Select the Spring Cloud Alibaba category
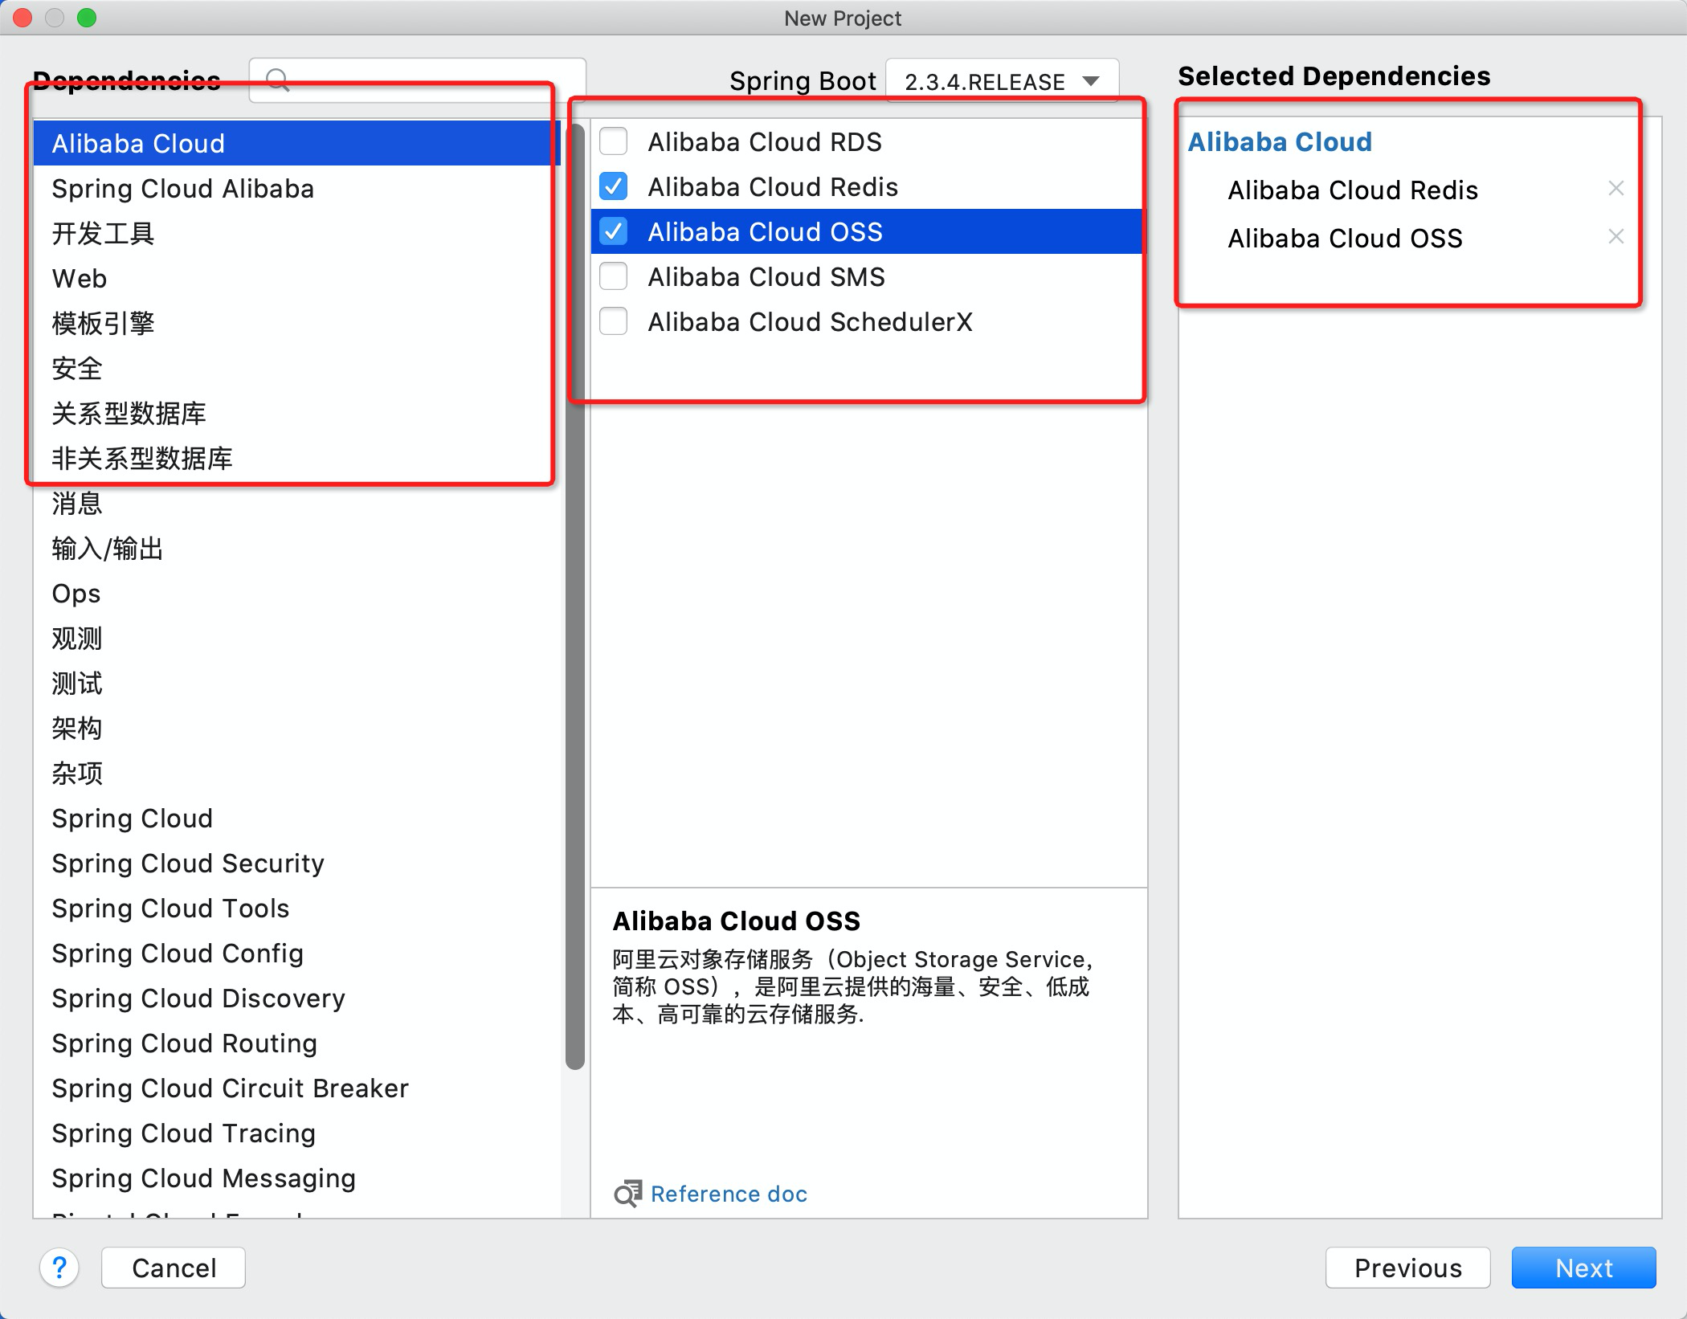Screen dimensions: 1687x1319 tap(297, 188)
